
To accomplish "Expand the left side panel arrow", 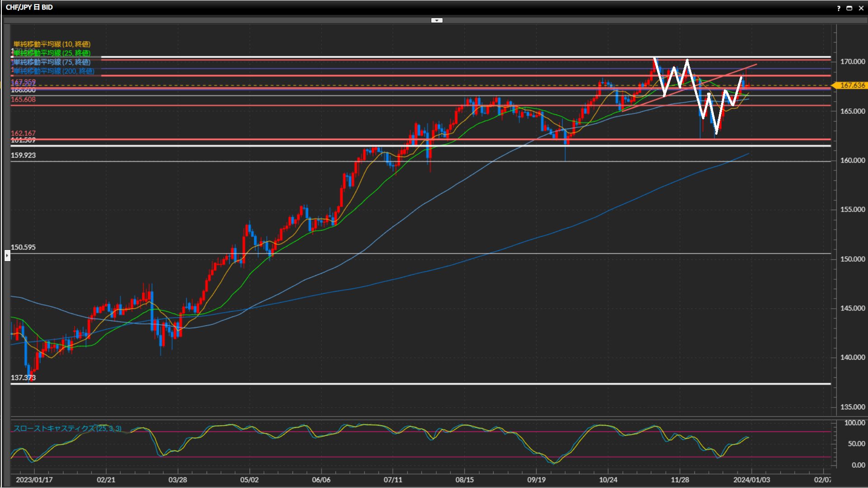I will pos(7,256).
